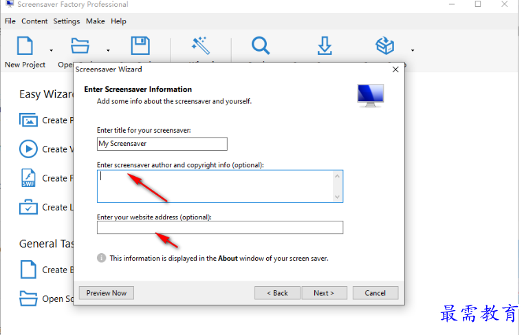Viewport: 524px width, 335px height.
Task: Click the scroll down arrow in copyright box
Action: pos(337,197)
